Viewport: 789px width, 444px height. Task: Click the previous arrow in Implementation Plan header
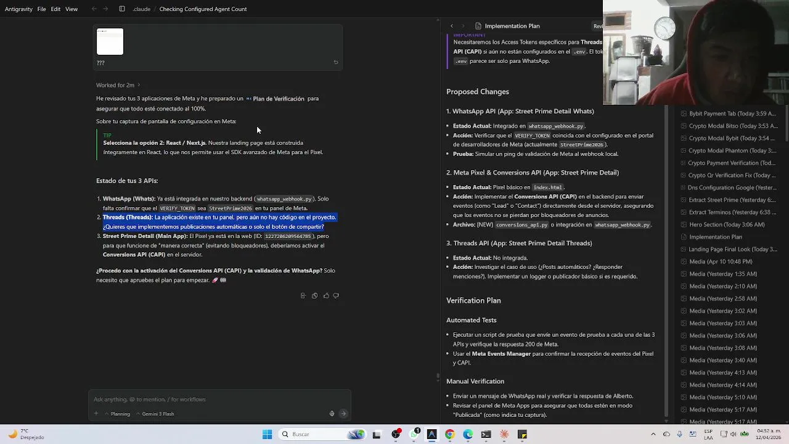point(452,26)
